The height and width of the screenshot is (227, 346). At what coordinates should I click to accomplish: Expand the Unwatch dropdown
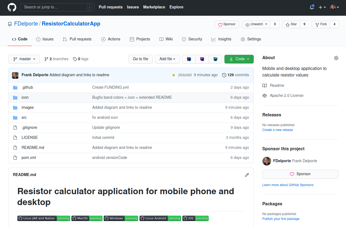click(x=256, y=24)
